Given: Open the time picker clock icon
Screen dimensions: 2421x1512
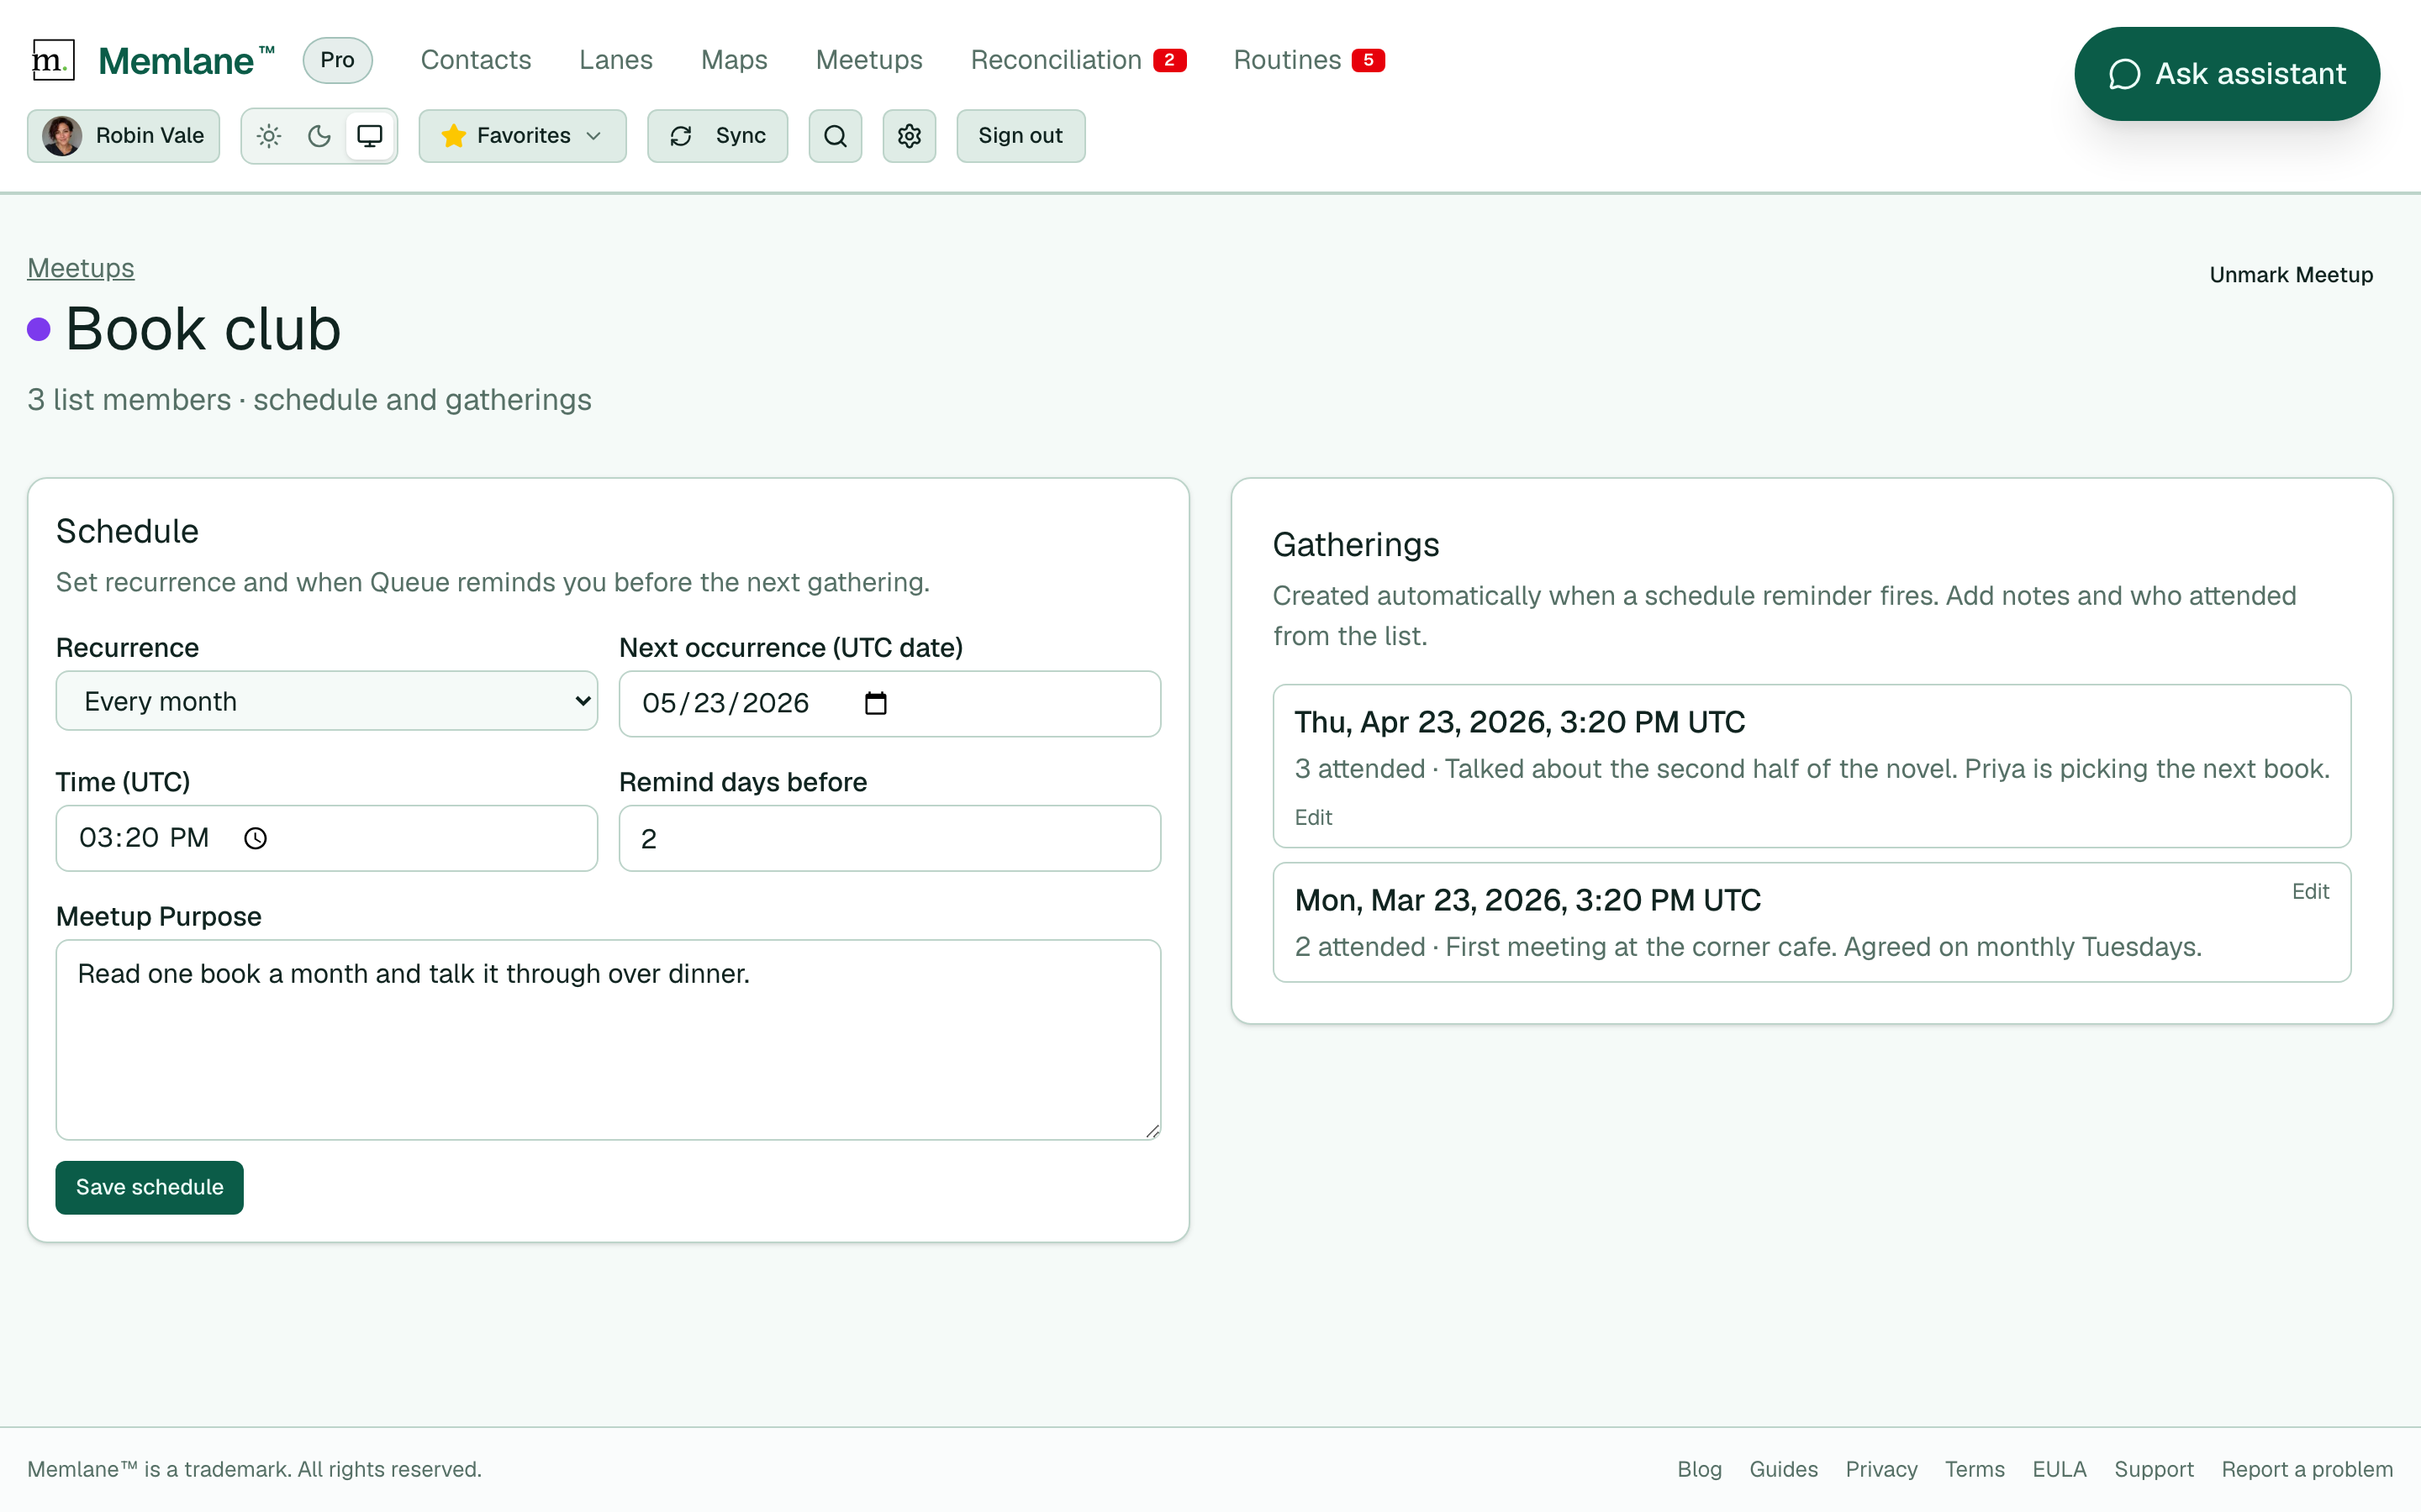Looking at the screenshot, I should (x=256, y=838).
